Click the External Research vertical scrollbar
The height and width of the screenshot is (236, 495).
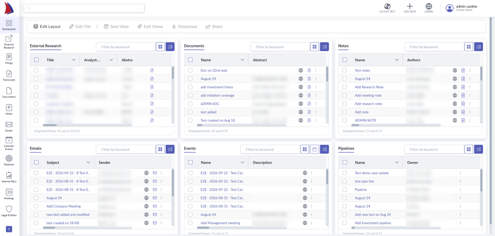pos(172,73)
